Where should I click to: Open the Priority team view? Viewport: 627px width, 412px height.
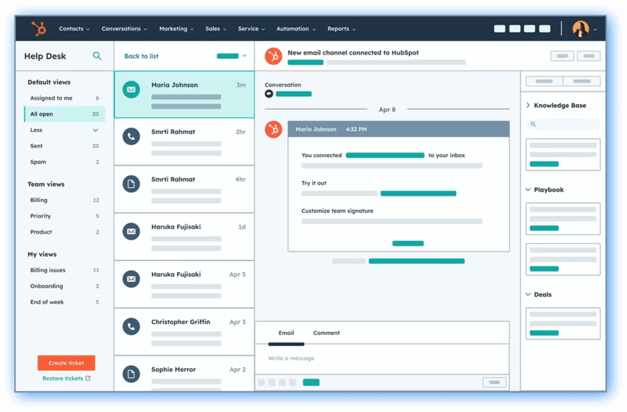coord(65,215)
